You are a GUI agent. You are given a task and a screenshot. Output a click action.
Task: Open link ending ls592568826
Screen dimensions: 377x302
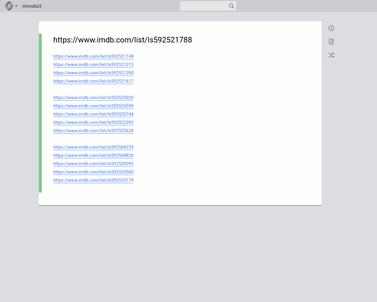93,155
